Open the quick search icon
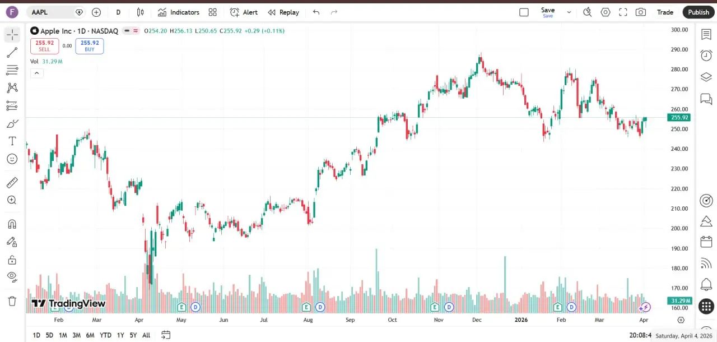This screenshot has width=717, height=342. click(x=587, y=12)
